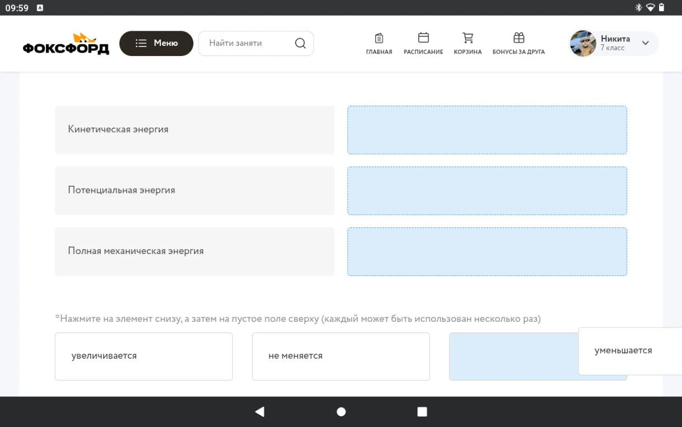Open the Фоксфорд logo home page
The height and width of the screenshot is (427, 682).
pyautogui.click(x=66, y=44)
